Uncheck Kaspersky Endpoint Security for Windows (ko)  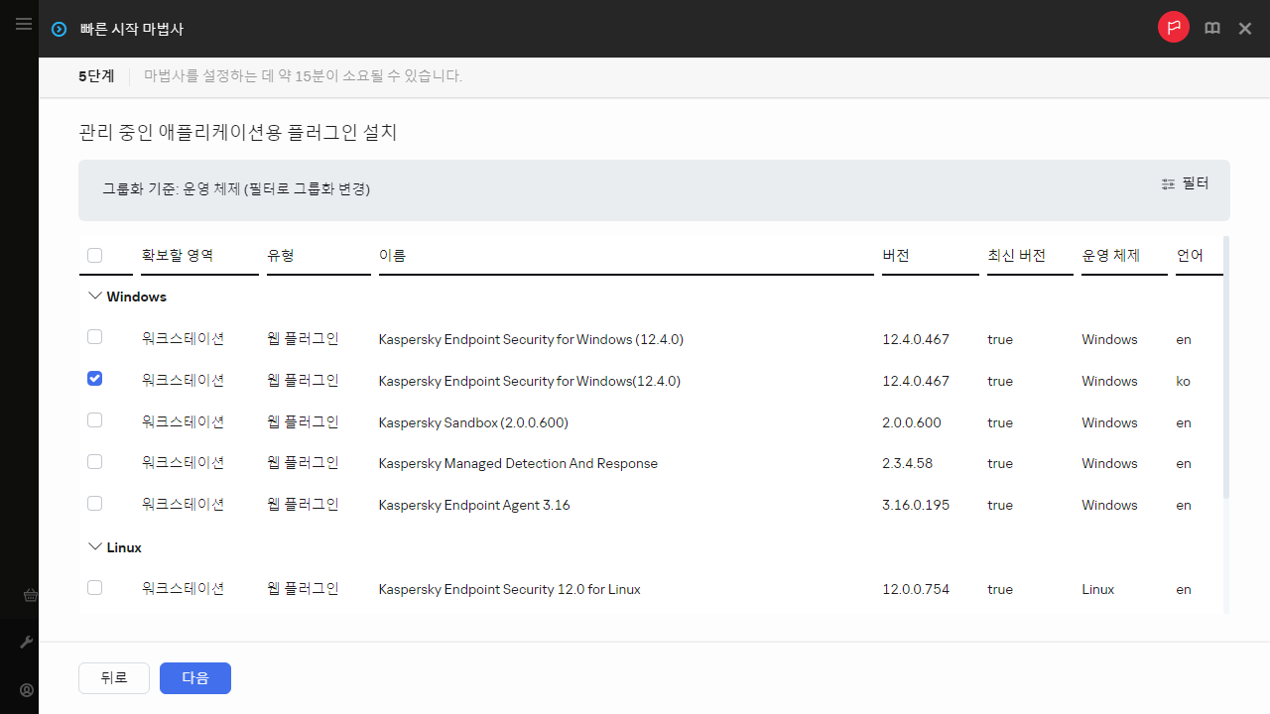(x=94, y=378)
